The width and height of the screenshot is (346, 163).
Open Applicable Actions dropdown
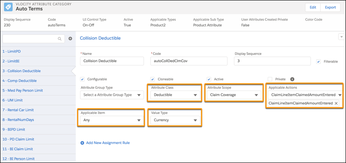coord(305,95)
